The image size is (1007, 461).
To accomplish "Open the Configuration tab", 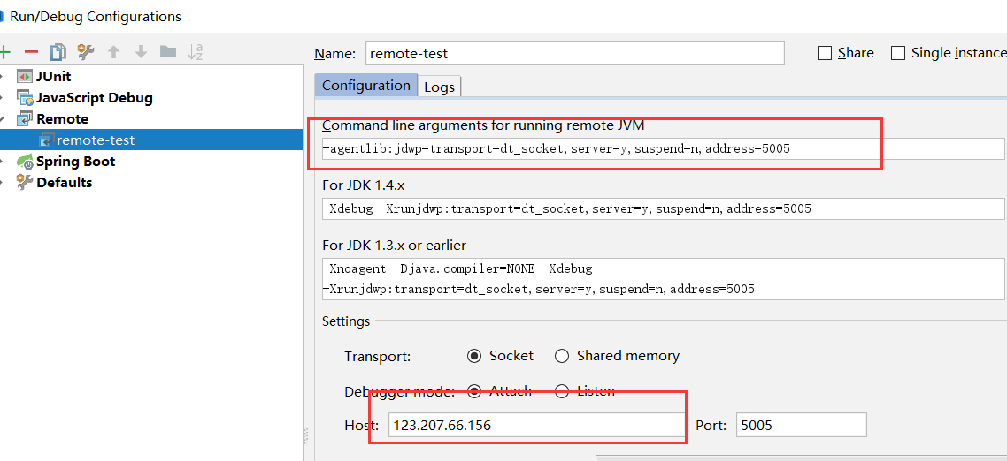I will [365, 86].
